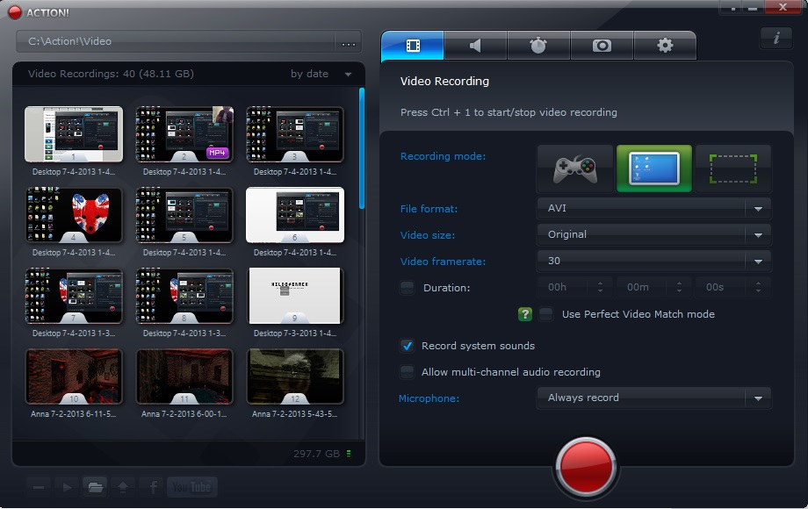Select Anna recording thumbnail number 11

[x=184, y=376]
